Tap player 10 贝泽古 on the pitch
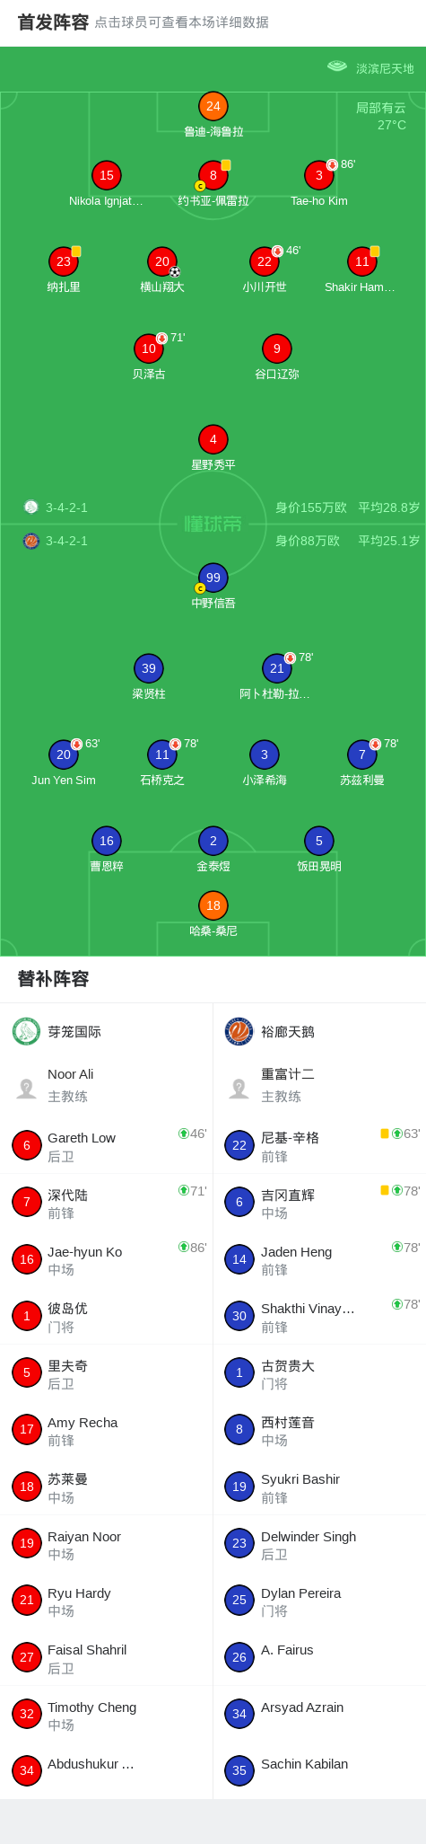 149,349
